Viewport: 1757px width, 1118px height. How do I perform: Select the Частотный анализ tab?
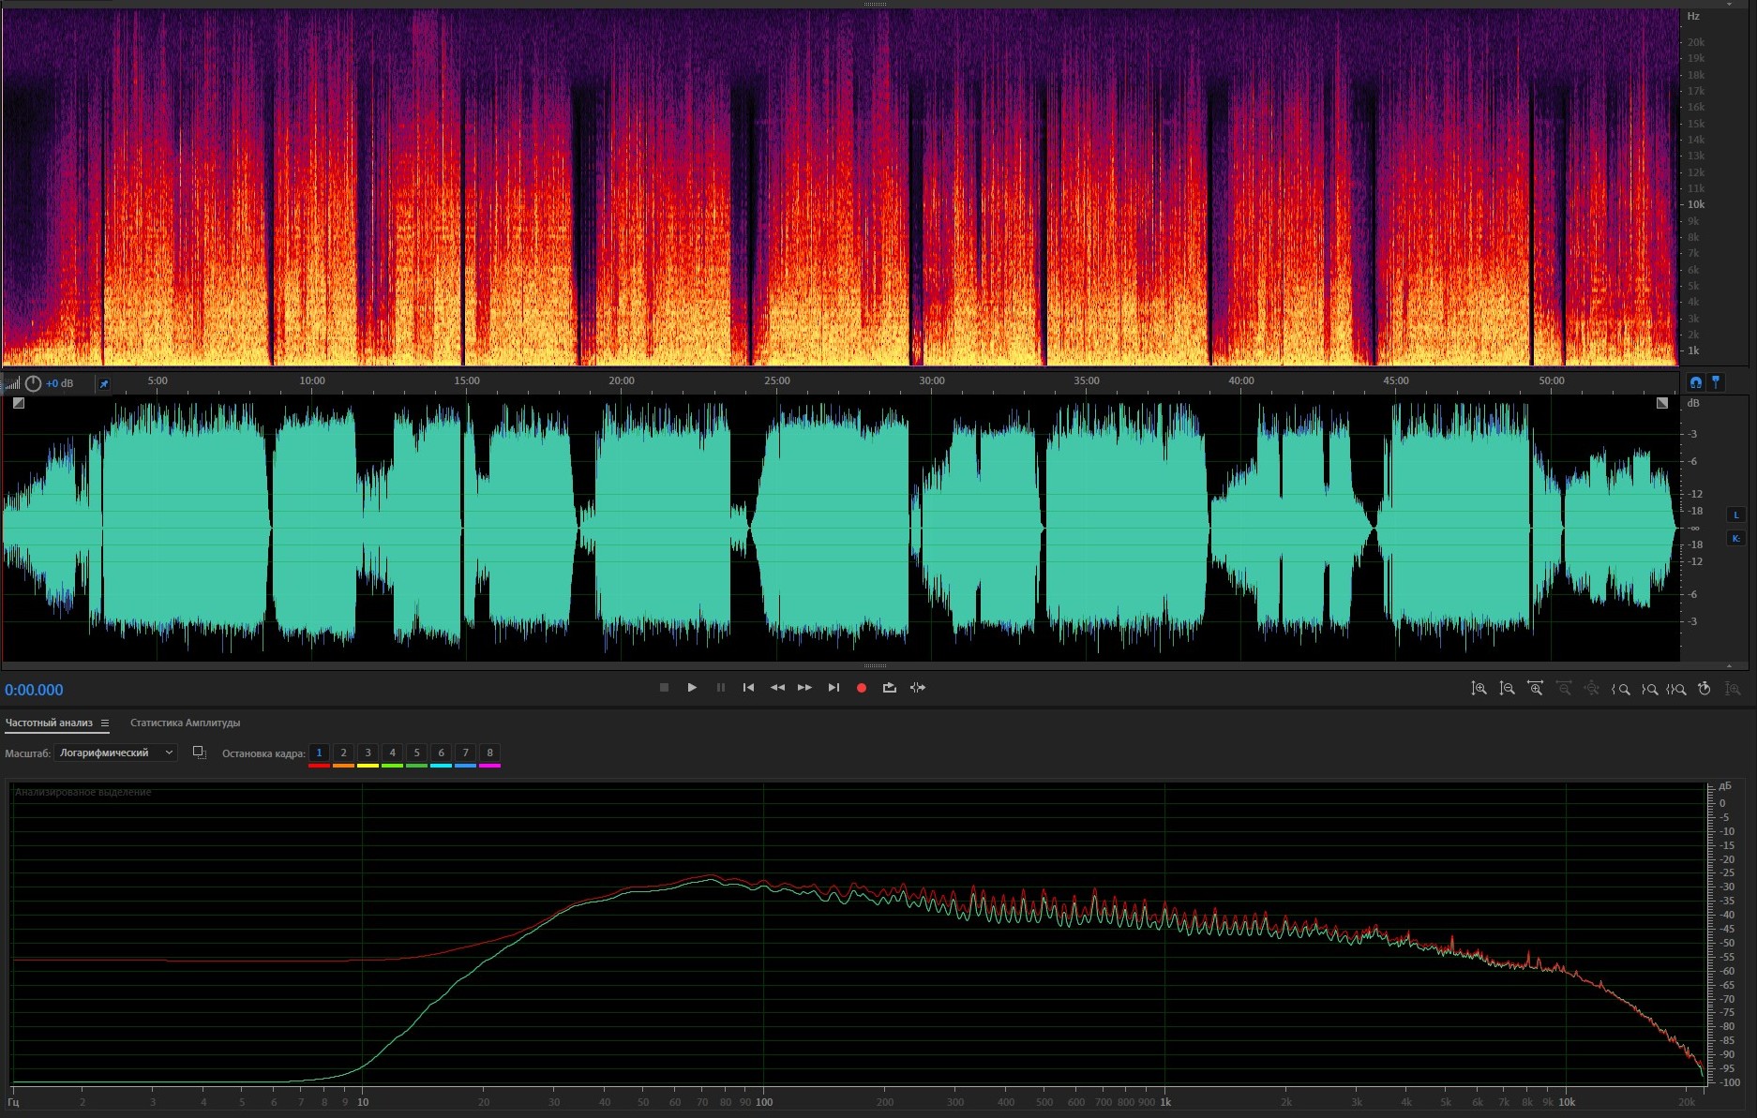click(x=49, y=723)
